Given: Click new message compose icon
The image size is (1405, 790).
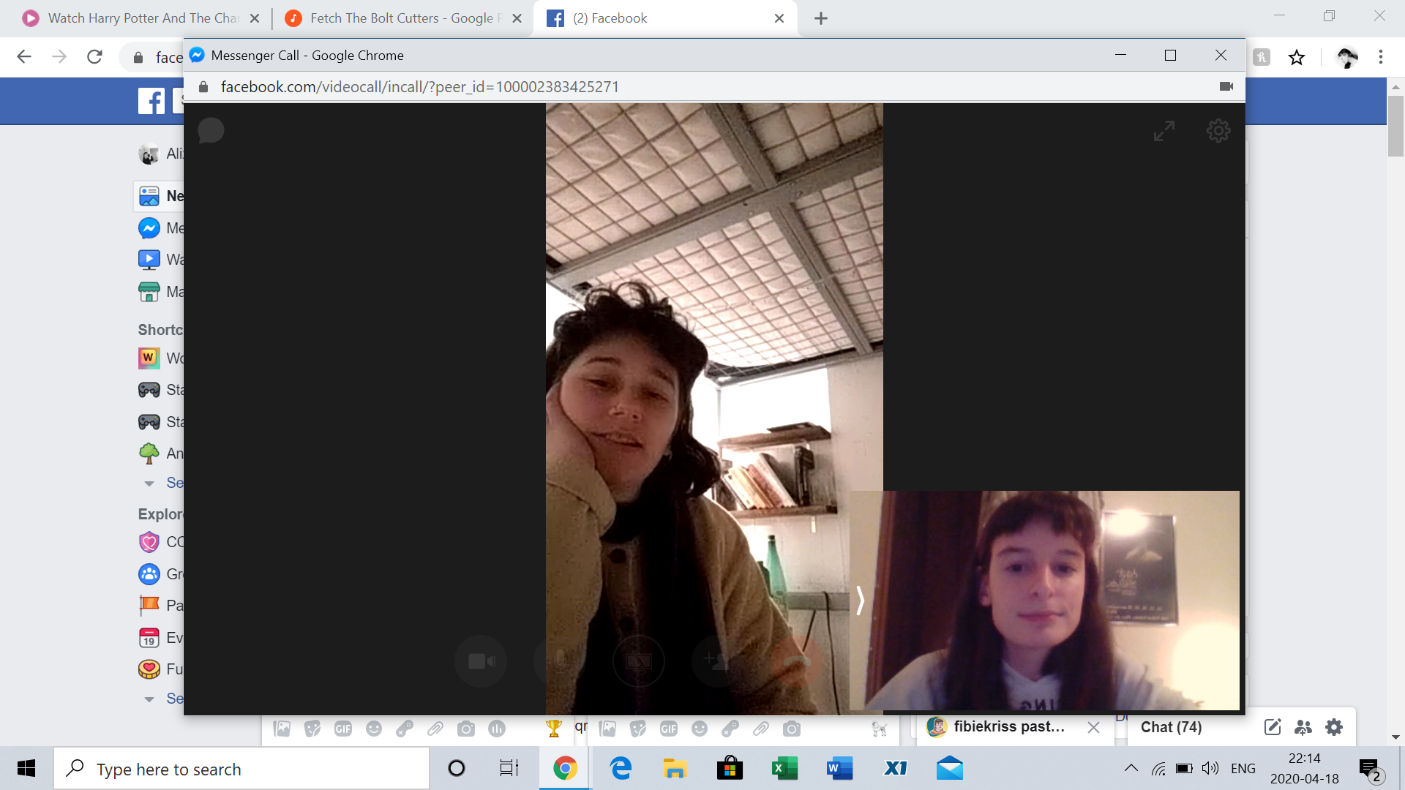Looking at the screenshot, I should tap(1272, 727).
